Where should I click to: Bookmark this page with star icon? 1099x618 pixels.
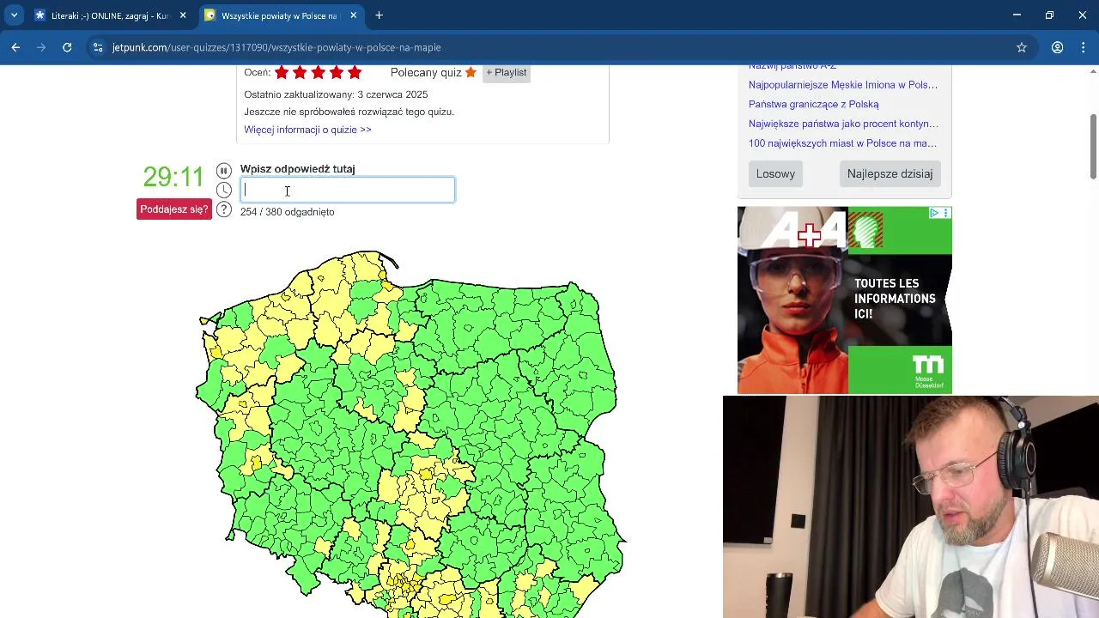point(1022,47)
